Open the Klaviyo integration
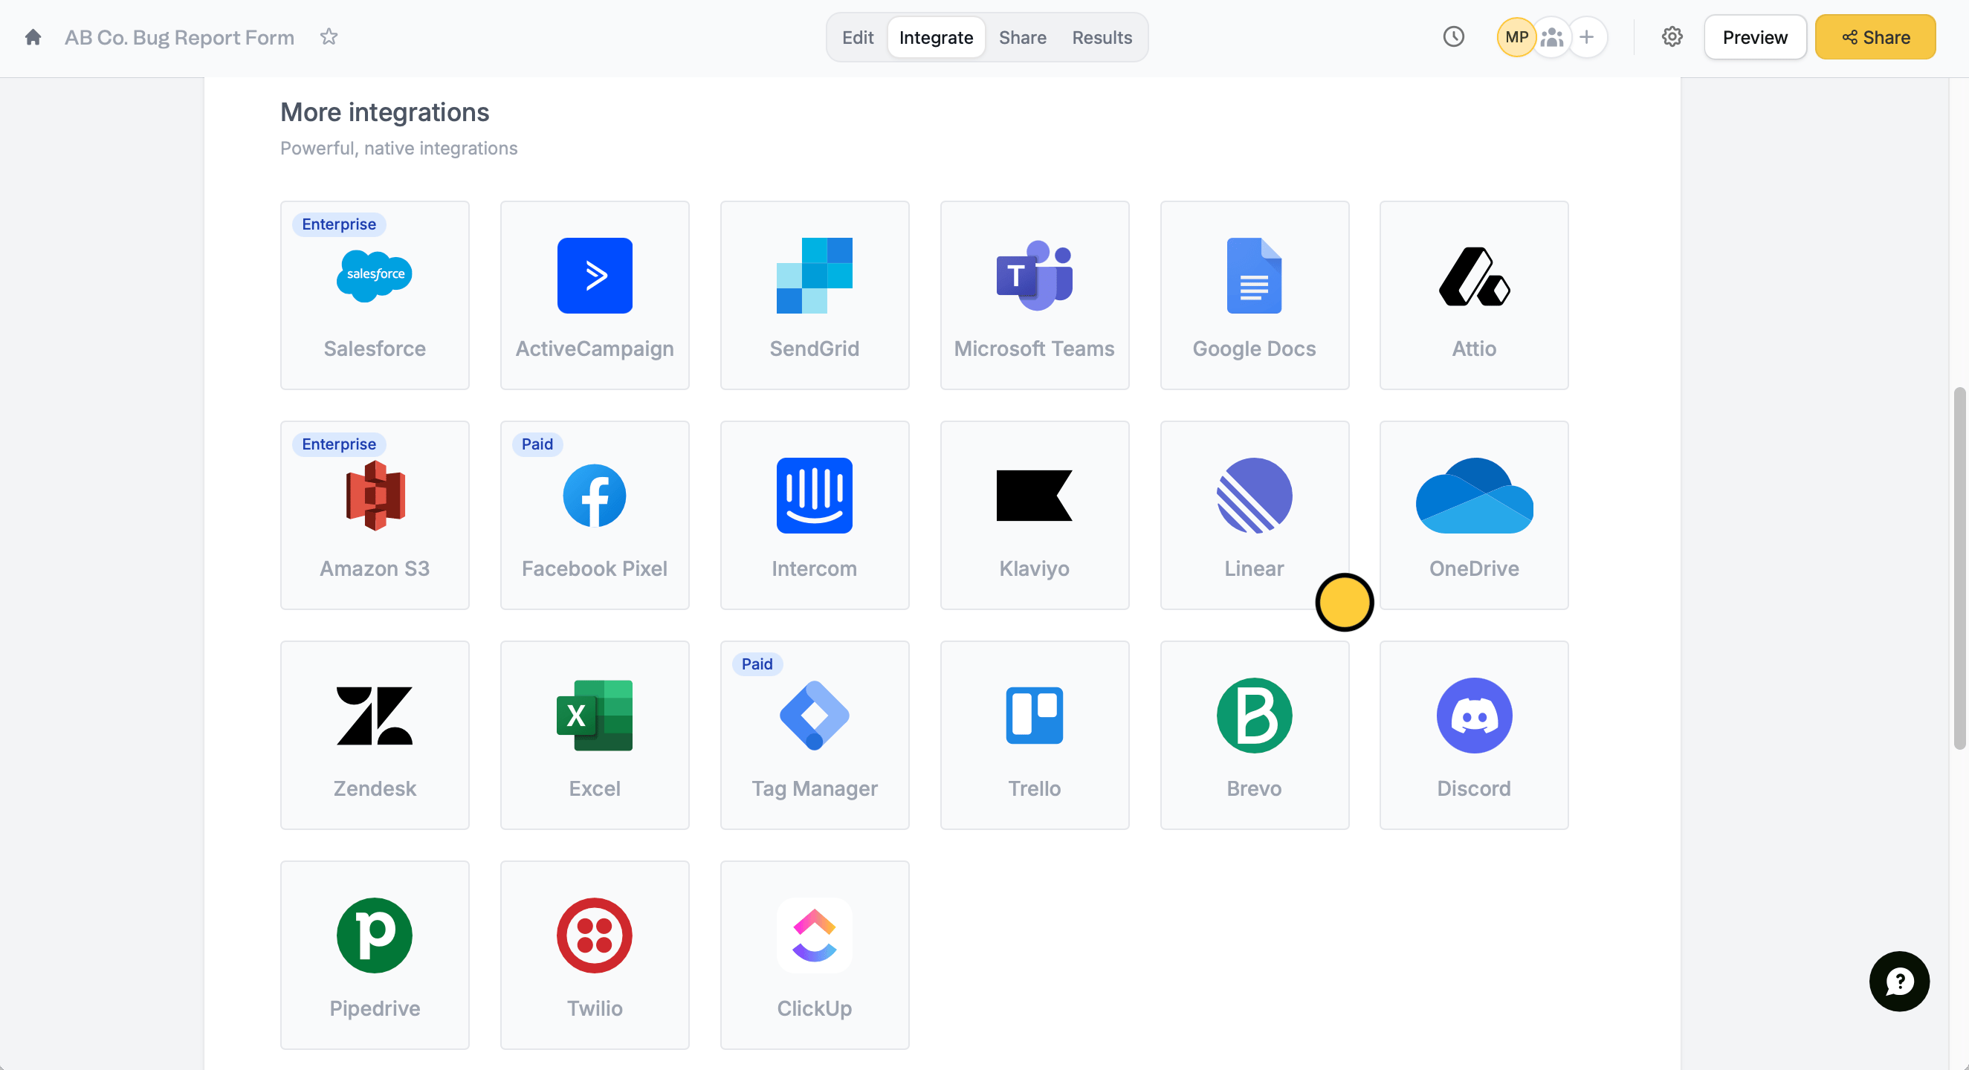The image size is (1969, 1070). pyautogui.click(x=1035, y=515)
